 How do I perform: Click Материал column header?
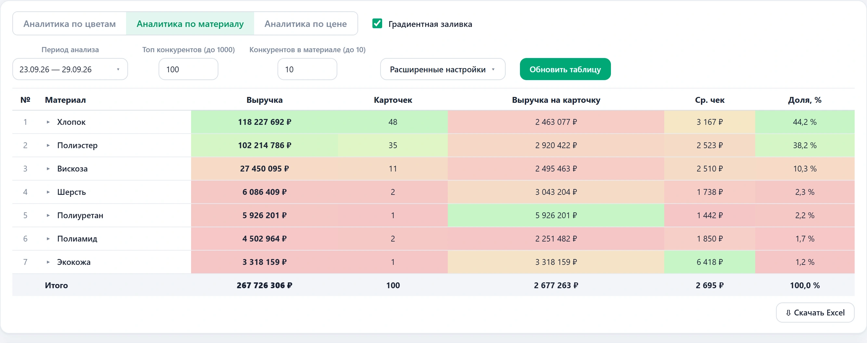pos(65,100)
